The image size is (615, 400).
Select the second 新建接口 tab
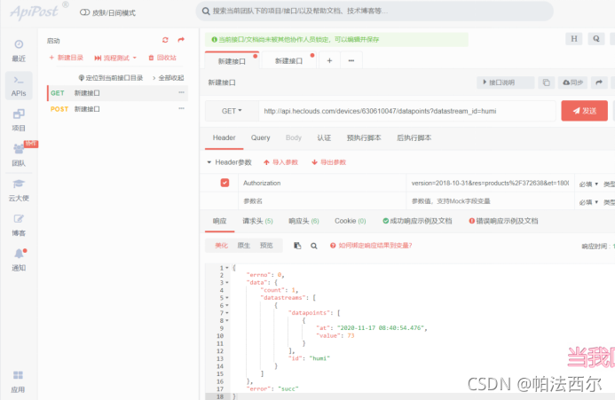click(x=288, y=61)
